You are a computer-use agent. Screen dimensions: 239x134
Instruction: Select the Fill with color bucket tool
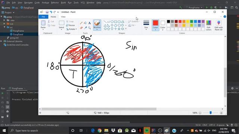[x=85, y=23]
